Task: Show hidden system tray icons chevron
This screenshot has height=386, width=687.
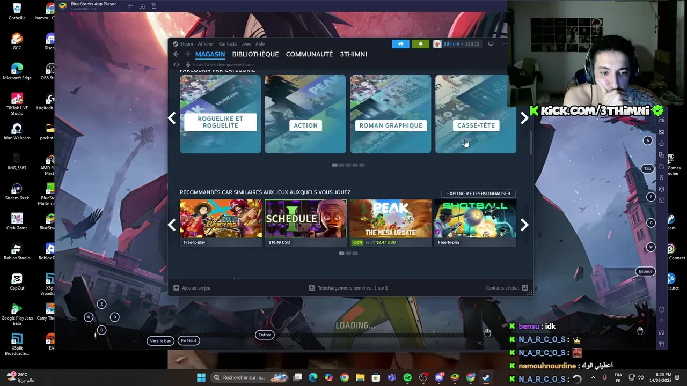Action: click(x=593, y=377)
